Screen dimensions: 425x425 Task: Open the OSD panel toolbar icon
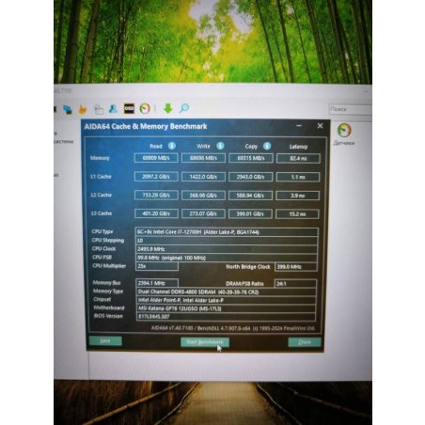(x=129, y=108)
